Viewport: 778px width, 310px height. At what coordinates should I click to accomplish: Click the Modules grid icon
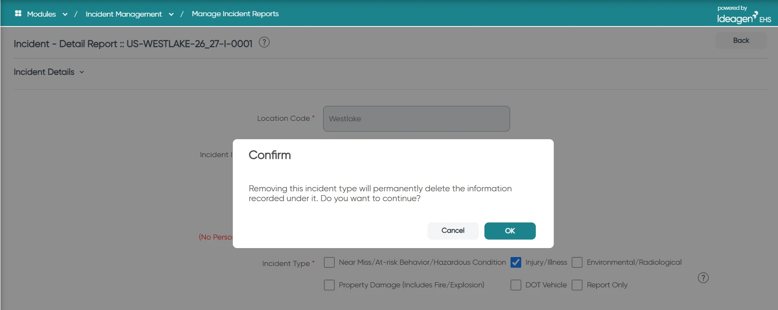point(18,14)
